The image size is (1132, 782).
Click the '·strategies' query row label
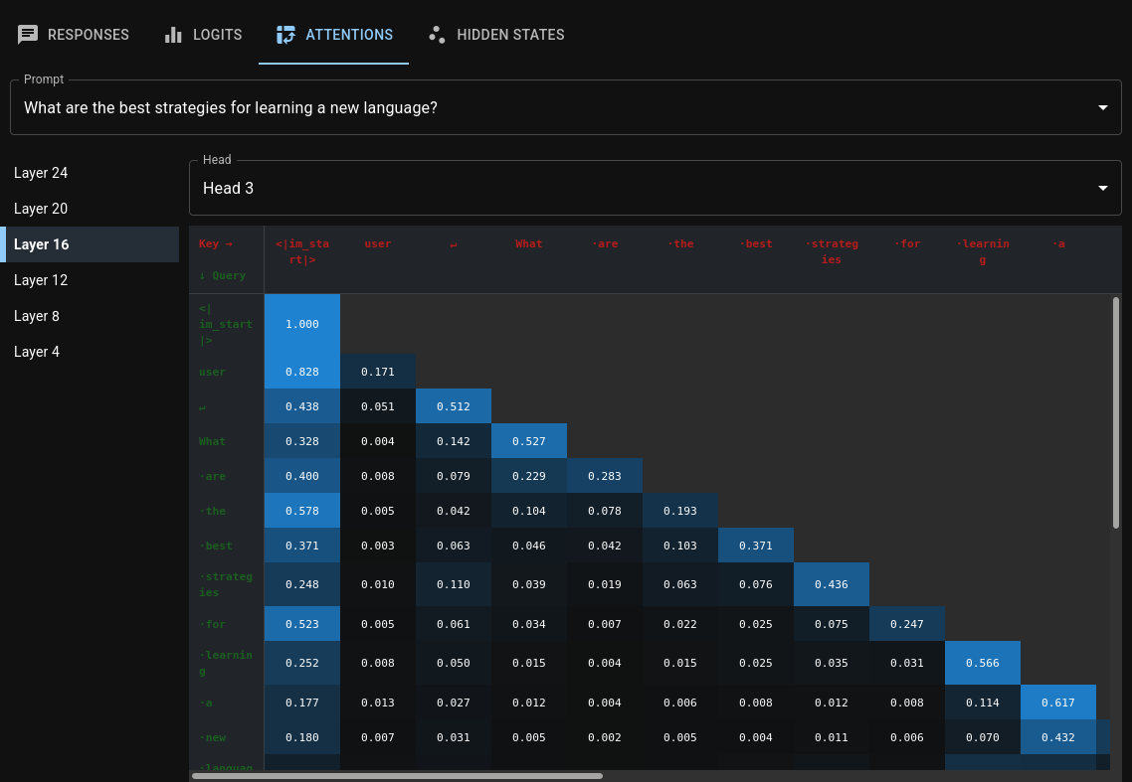click(x=225, y=584)
